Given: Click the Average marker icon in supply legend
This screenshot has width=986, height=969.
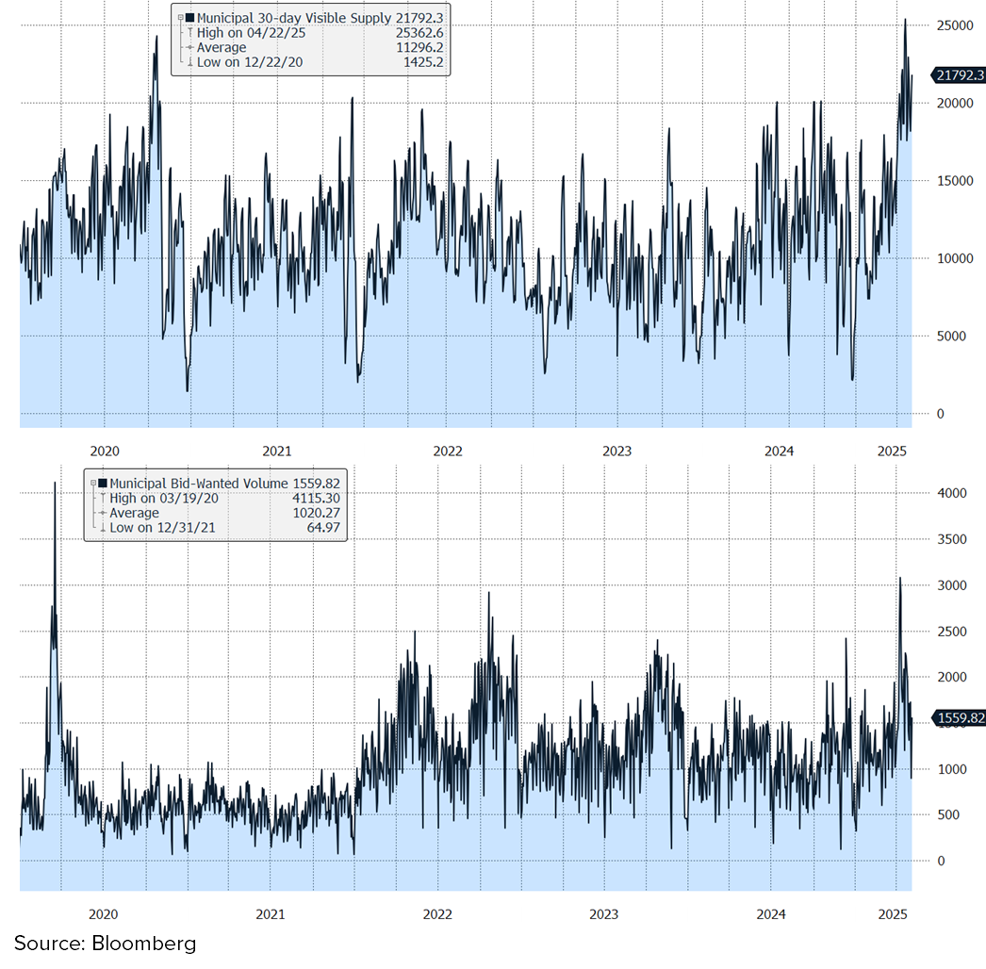Looking at the screenshot, I should (189, 47).
